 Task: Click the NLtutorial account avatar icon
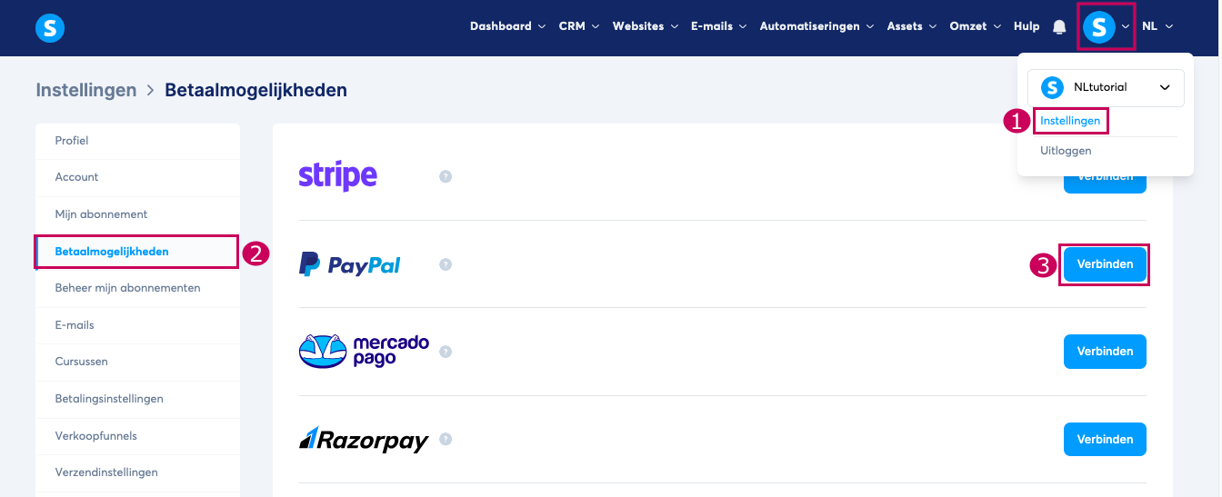[x=1052, y=87]
